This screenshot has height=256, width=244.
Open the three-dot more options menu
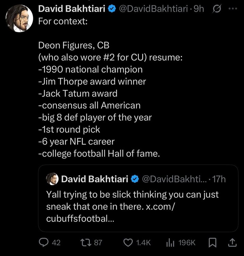[x=232, y=9]
